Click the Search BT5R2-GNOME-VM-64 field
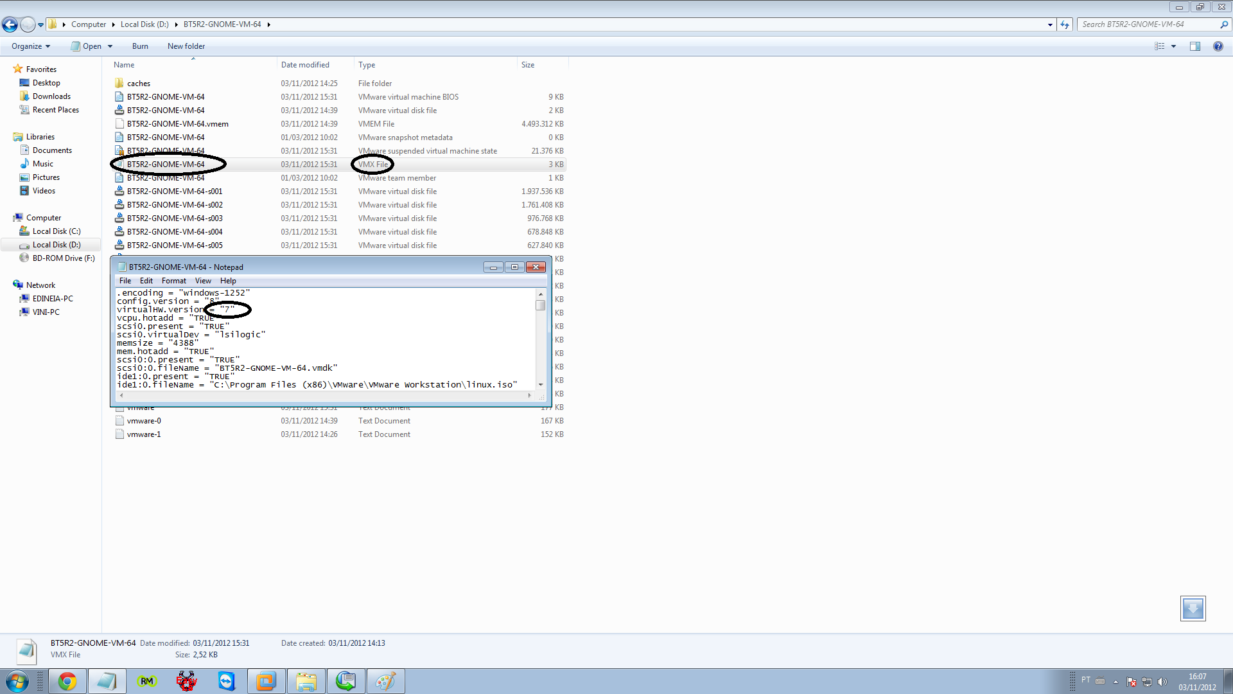Image resolution: width=1233 pixels, height=694 pixels. (1149, 24)
